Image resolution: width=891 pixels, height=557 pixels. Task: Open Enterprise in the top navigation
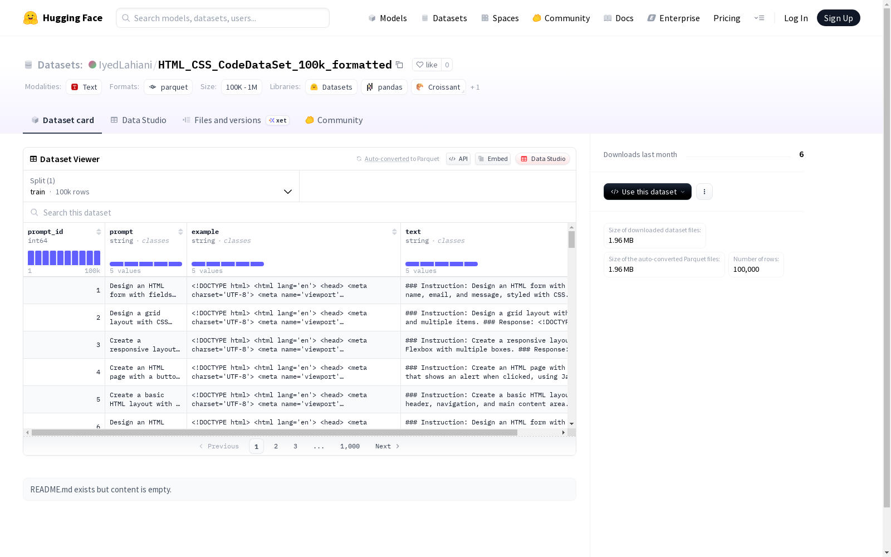(674, 18)
